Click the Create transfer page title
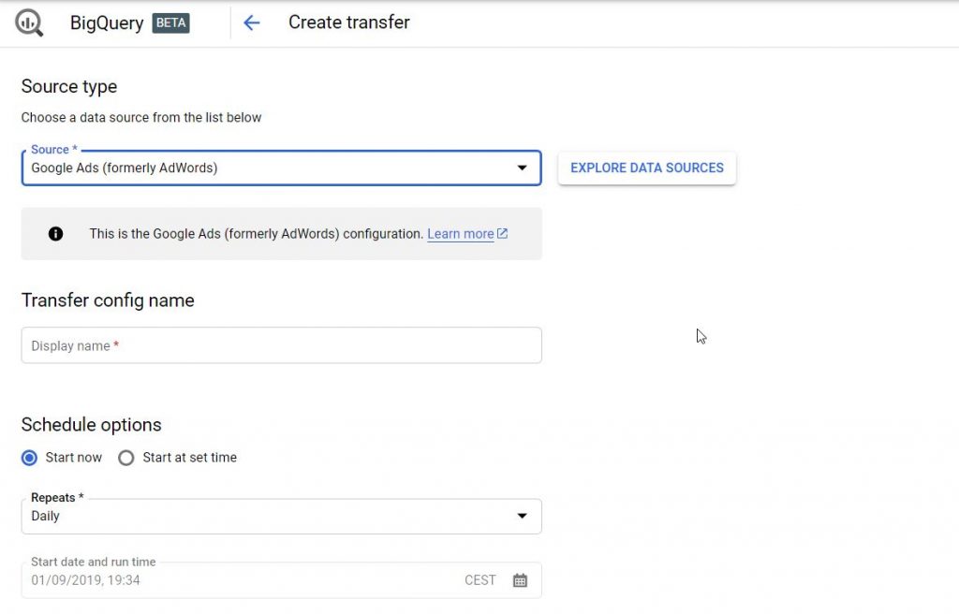 (348, 22)
